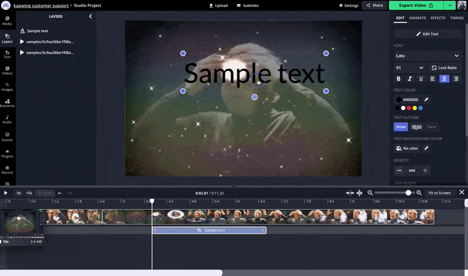The width and height of the screenshot is (468, 276).
Task: Click the Edit Text button
Action: 428,34
